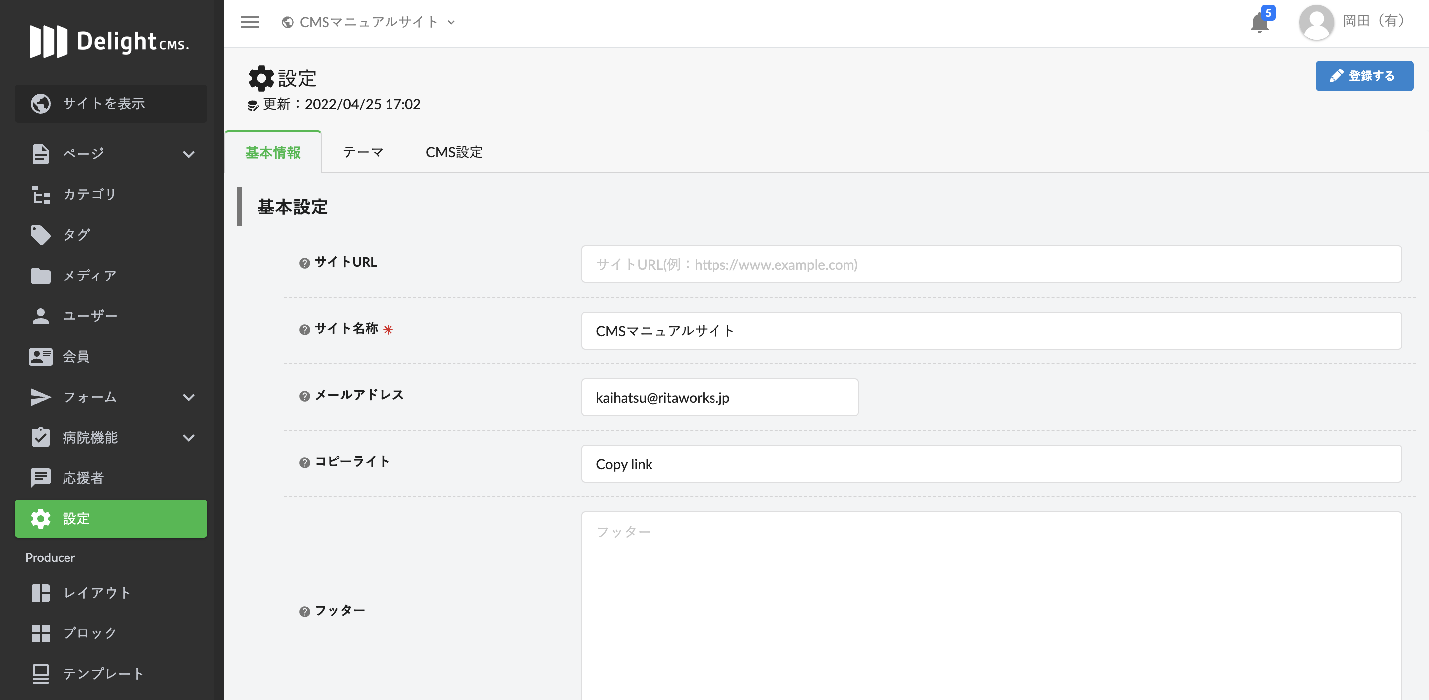Open the CMSマニュアルサイト site dropdown
Image resolution: width=1429 pixels, height=700 pixels.
tap(369, 22)
